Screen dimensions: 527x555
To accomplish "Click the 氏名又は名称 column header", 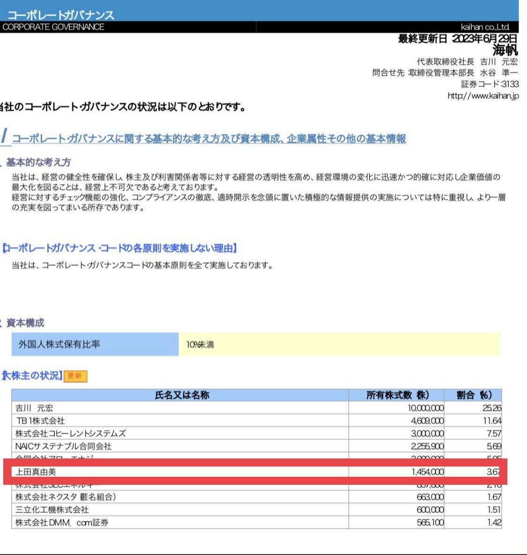I will coord(182,395).
